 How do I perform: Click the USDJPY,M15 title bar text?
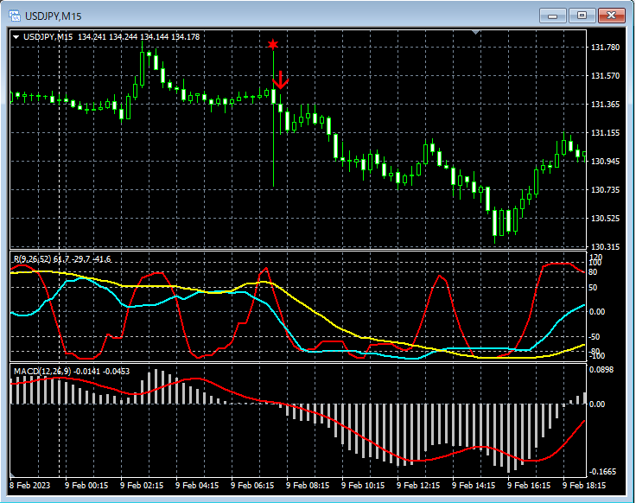click(x=54, y=15)
